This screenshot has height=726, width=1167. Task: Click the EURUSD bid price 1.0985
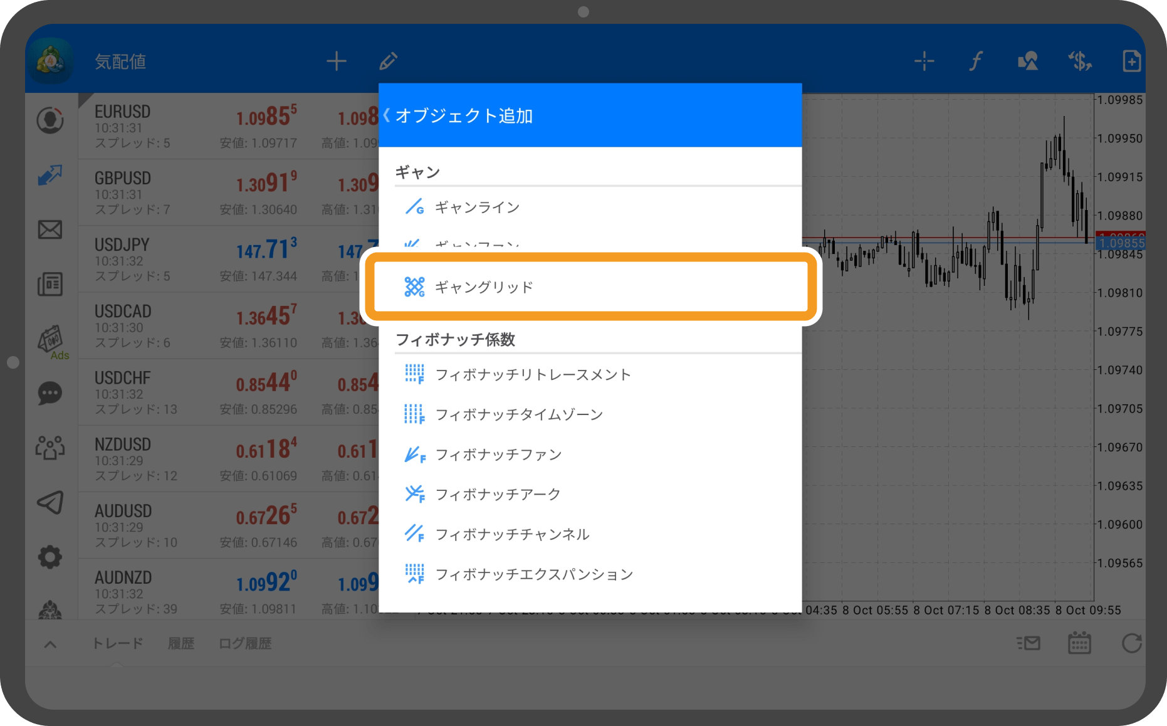coord(266,116)
